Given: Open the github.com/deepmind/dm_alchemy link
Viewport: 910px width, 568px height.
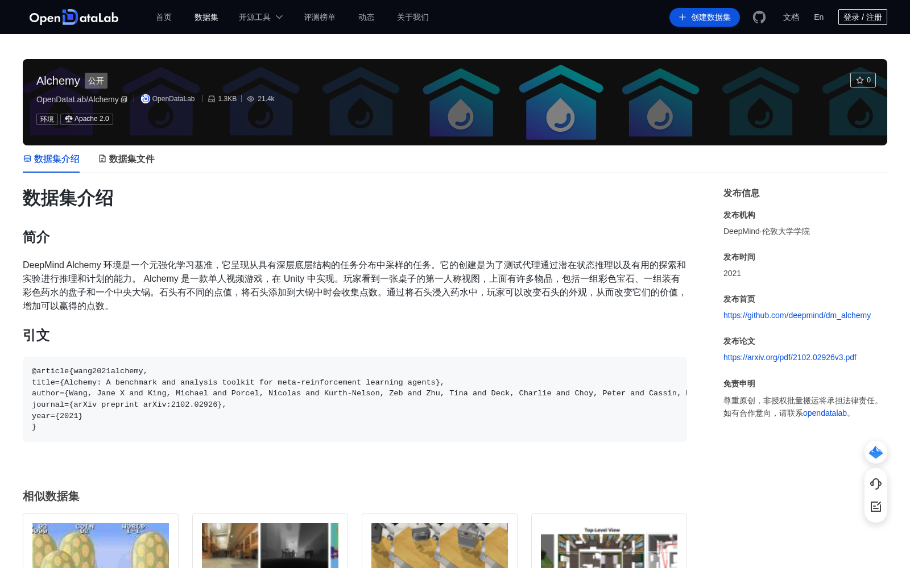Looking at the screenshot, I should [797, 315].
